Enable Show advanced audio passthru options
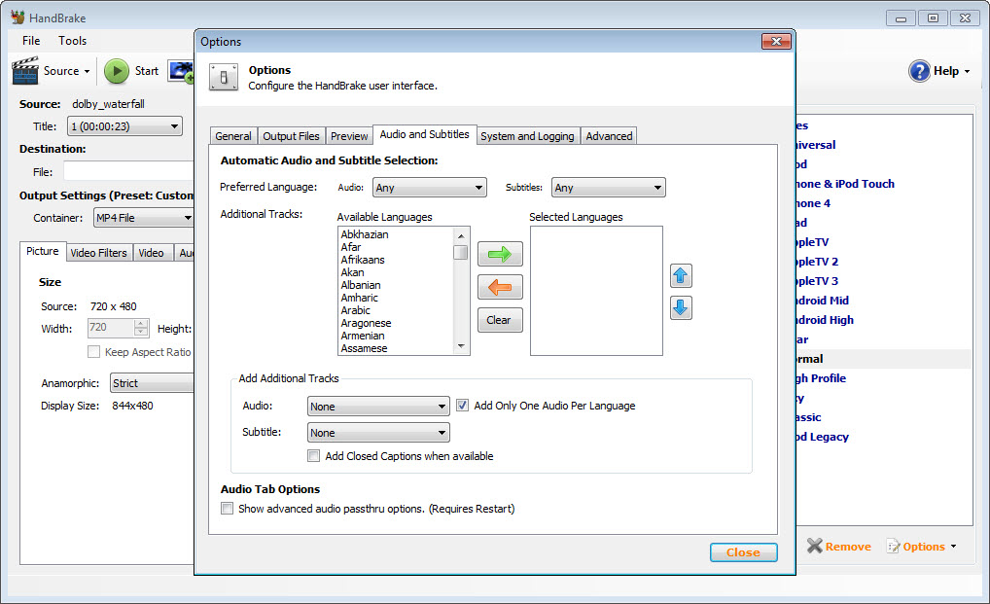The image size is (990, 604). 227,508
